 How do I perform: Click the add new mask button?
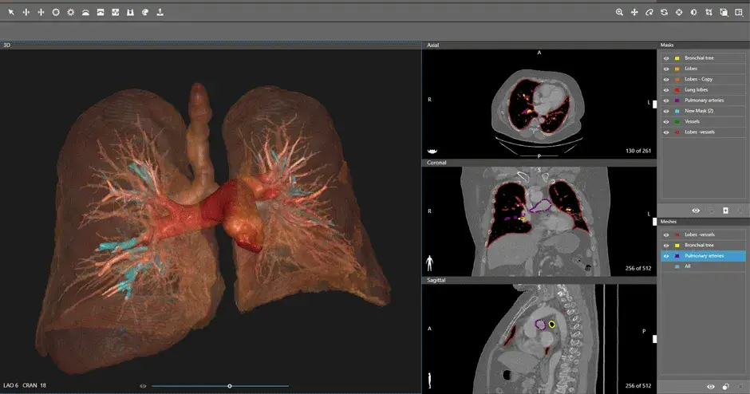coord(725,211)
